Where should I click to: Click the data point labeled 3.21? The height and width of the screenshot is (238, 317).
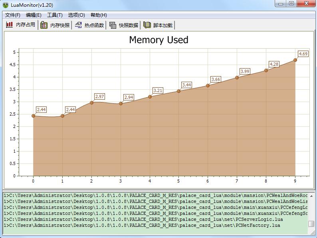(x=150, y=97)
